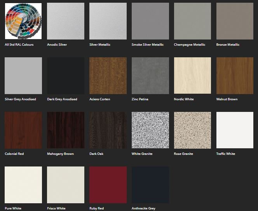Viewport: 258px width, 211px height.
Task: Click the "Silver Metallic" label text
Action: (x=100, y=45)
